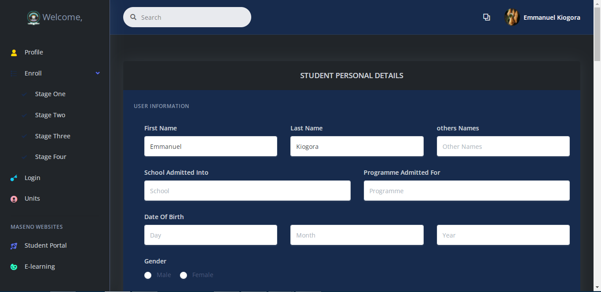The width and height of the screenshot is (601, 292).
Task: Click the Day of birth field
Action: pyautogui.click(x=211, y=235)
